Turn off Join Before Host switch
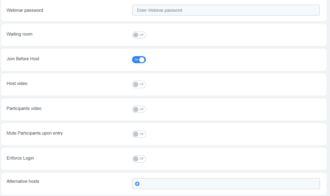Screen dimensions: 330x196 coord(139,60)
